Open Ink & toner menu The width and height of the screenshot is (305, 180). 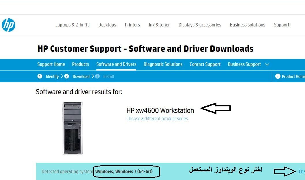click(159, 25)
